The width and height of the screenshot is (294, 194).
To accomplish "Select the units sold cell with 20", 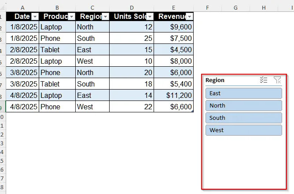I will tap(132, 72).
